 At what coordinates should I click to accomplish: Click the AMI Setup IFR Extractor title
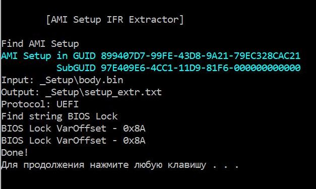tap(115, 20)
